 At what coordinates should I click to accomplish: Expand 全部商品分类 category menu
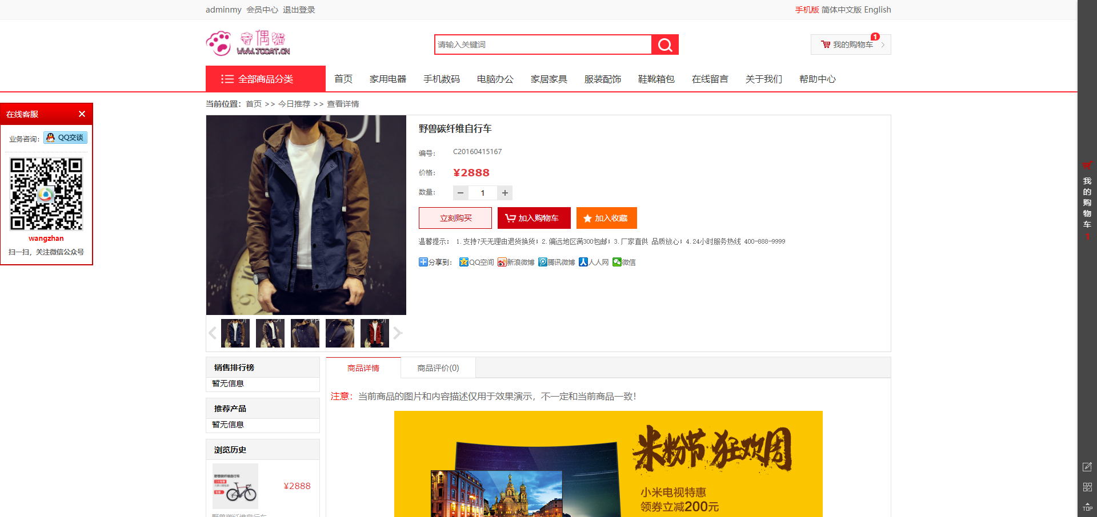pos(266,79)
